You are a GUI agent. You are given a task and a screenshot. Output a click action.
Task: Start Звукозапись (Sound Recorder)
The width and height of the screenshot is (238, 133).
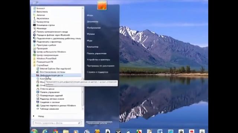[x=43, y=18]
